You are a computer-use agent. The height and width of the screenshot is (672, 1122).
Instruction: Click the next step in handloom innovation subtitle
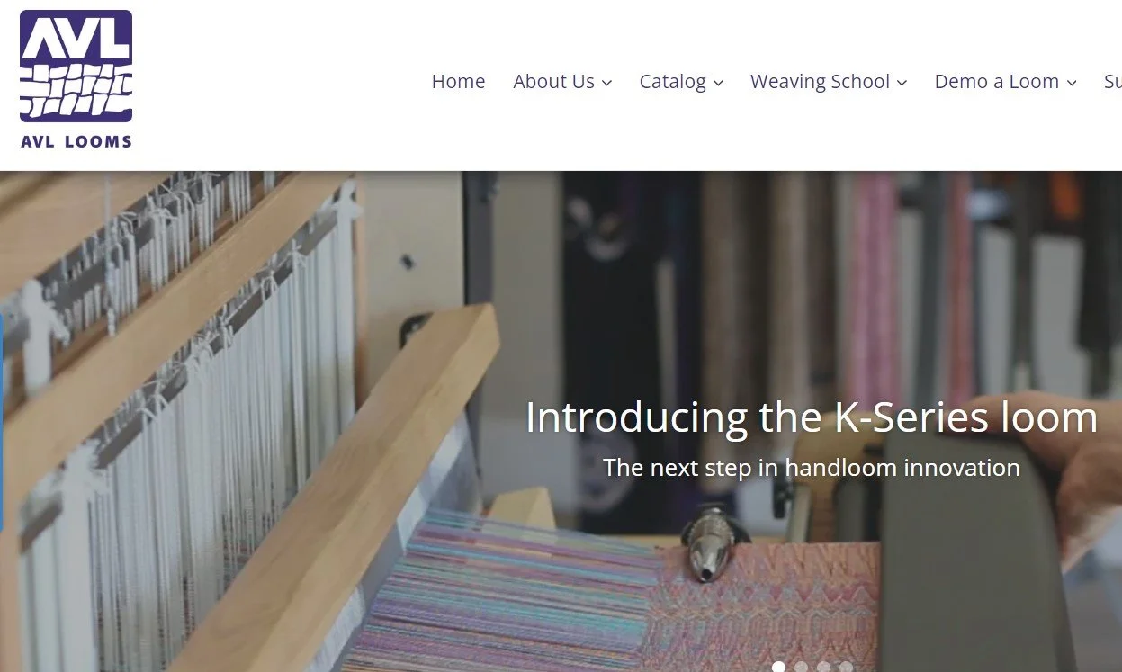(x=812, y=468)
